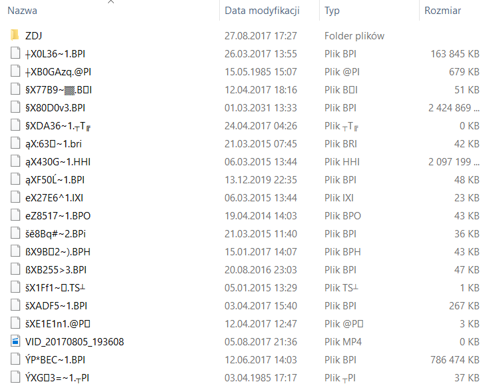Select the §X80D0v3.BPI file entry
485x384 pixels.
point(55,108)
